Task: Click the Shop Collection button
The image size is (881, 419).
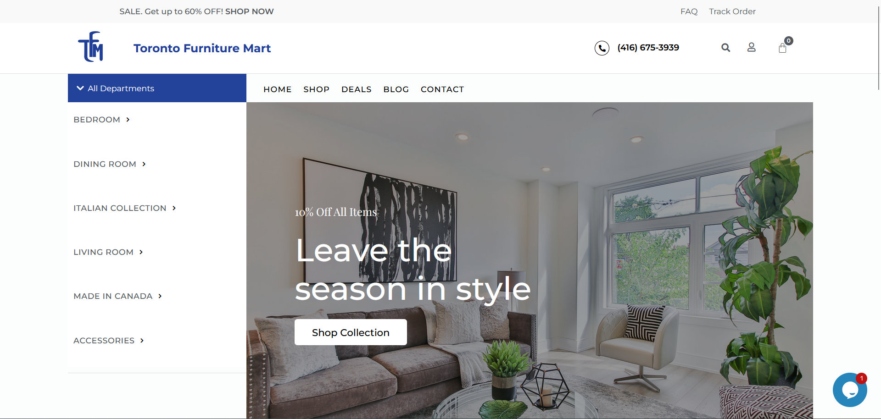Action: click(x=351, y=332)
